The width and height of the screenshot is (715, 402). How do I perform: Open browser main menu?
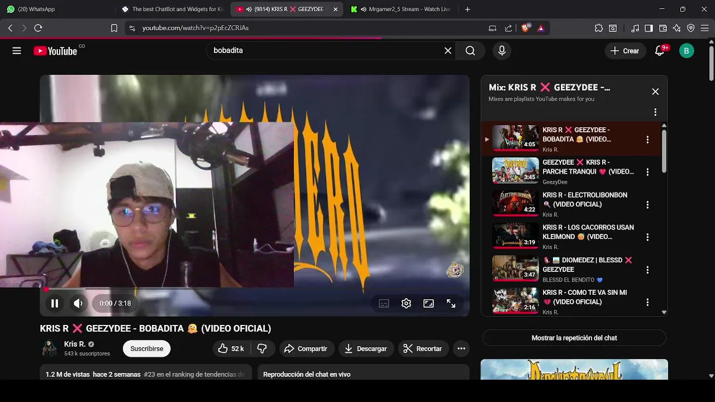pyautogui.click(x=706, y=28)
